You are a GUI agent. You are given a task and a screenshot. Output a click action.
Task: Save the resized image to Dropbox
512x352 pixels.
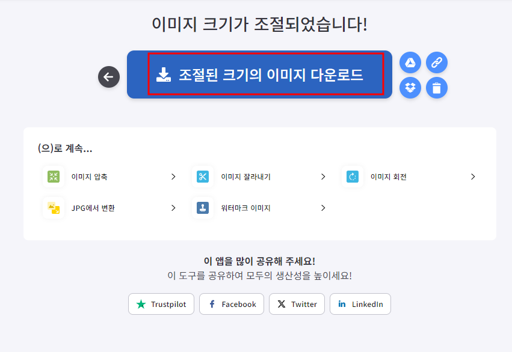(x=410, y=88)
